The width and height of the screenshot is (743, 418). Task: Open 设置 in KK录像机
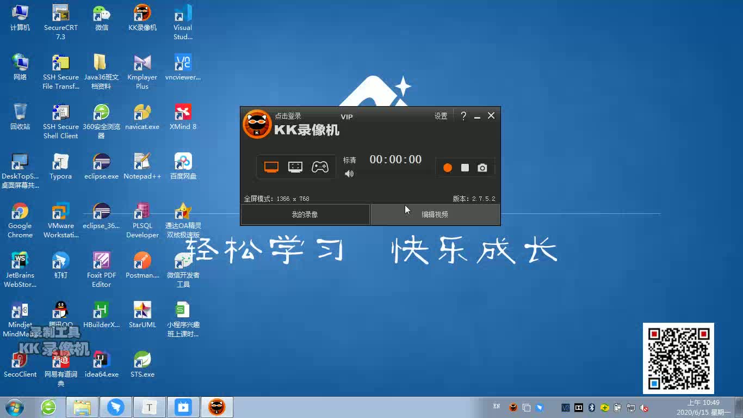441,116
